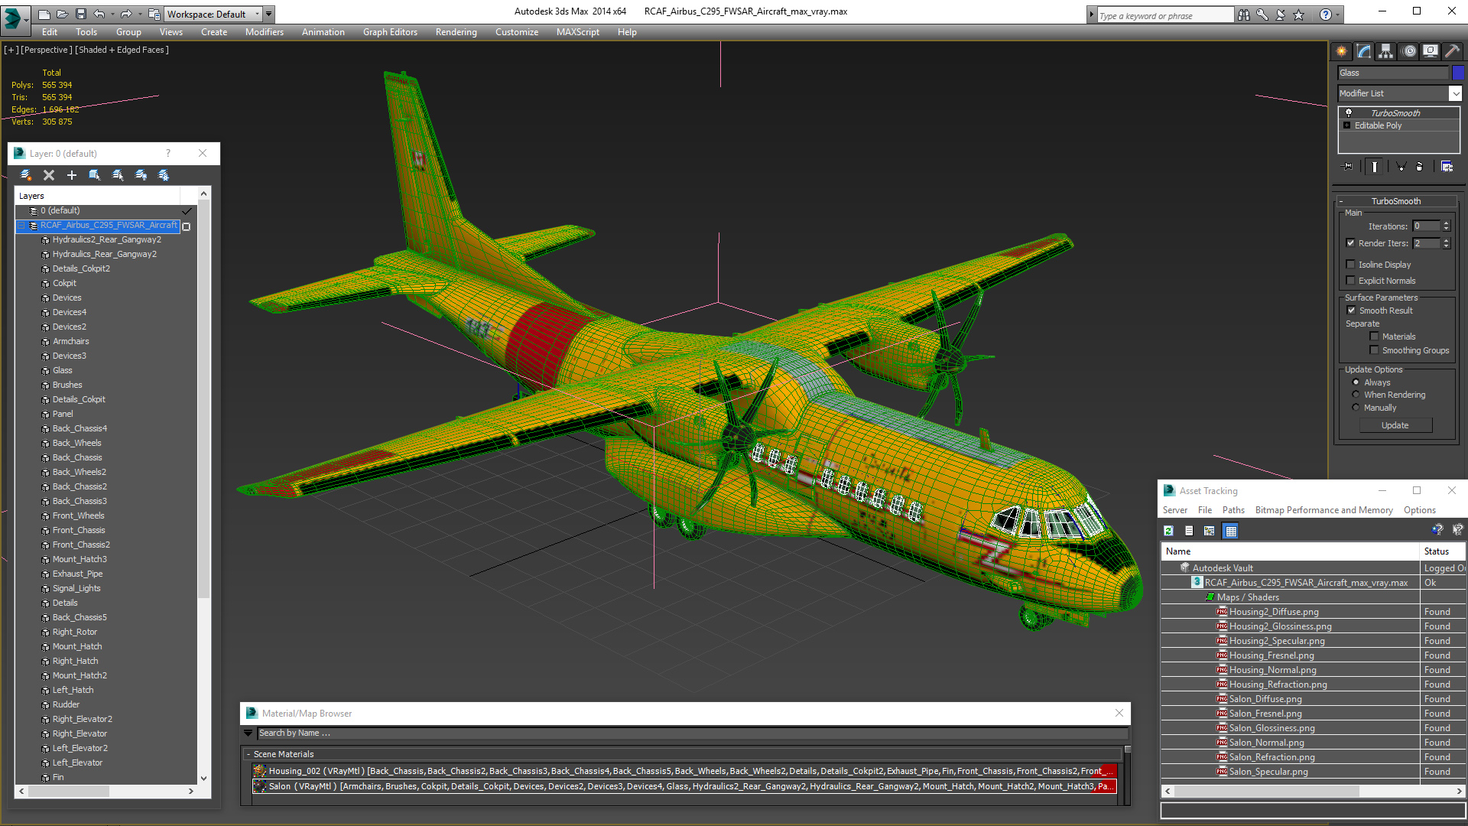Viewport: 1468px width, 826px height.
Task: Click the Perspective viewport label
Action: (47, 50)
